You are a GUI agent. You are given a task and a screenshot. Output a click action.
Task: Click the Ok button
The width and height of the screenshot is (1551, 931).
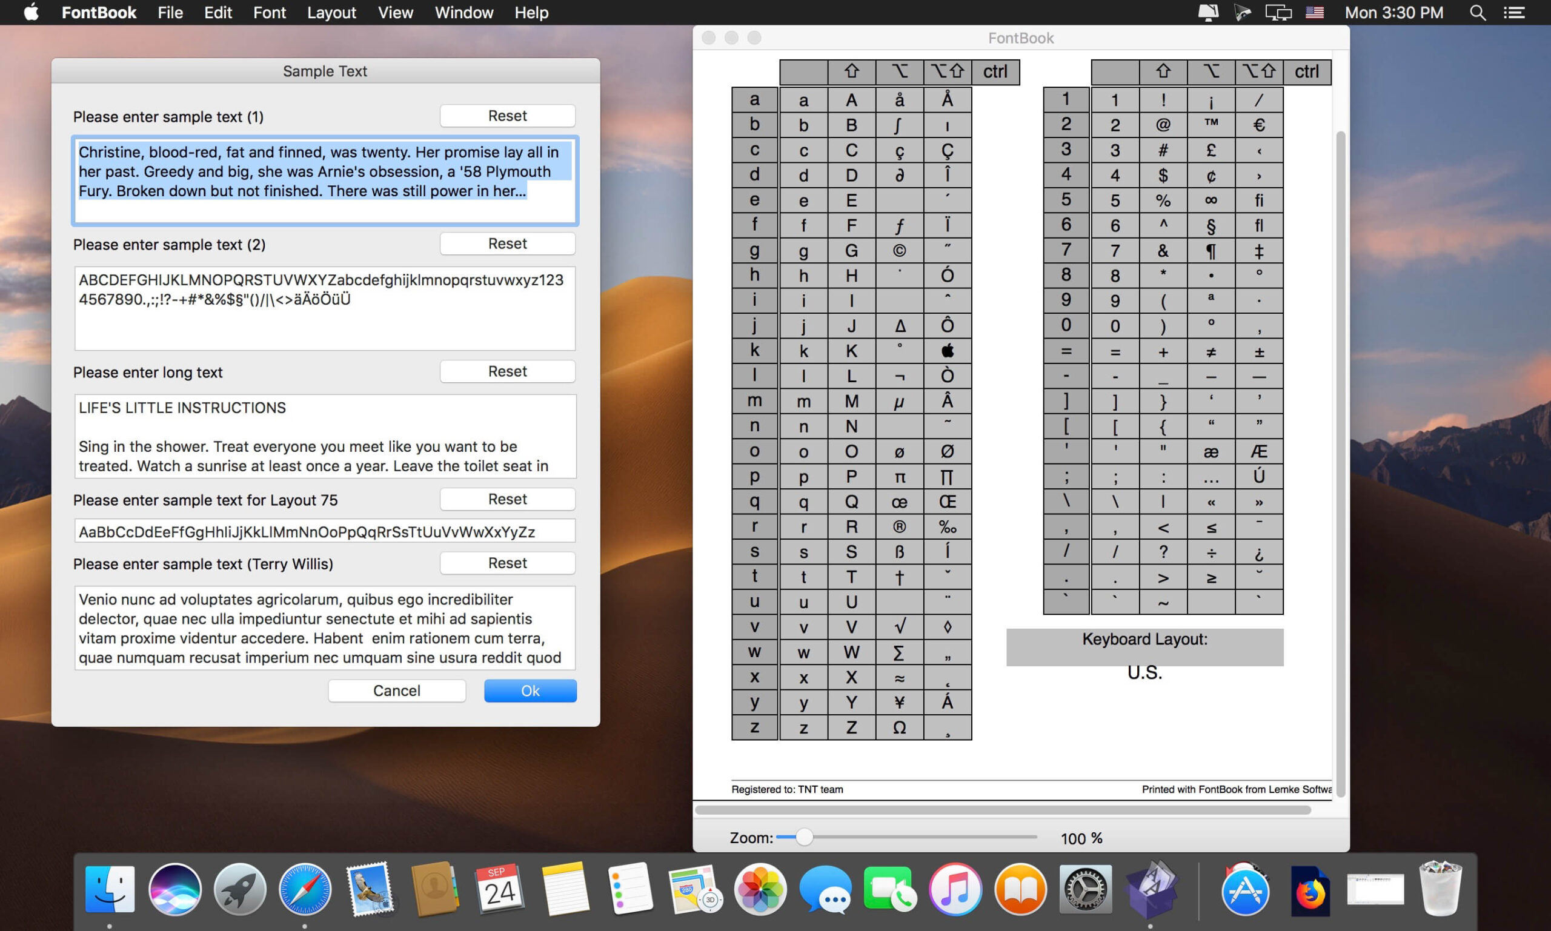(x=530, y=690)
